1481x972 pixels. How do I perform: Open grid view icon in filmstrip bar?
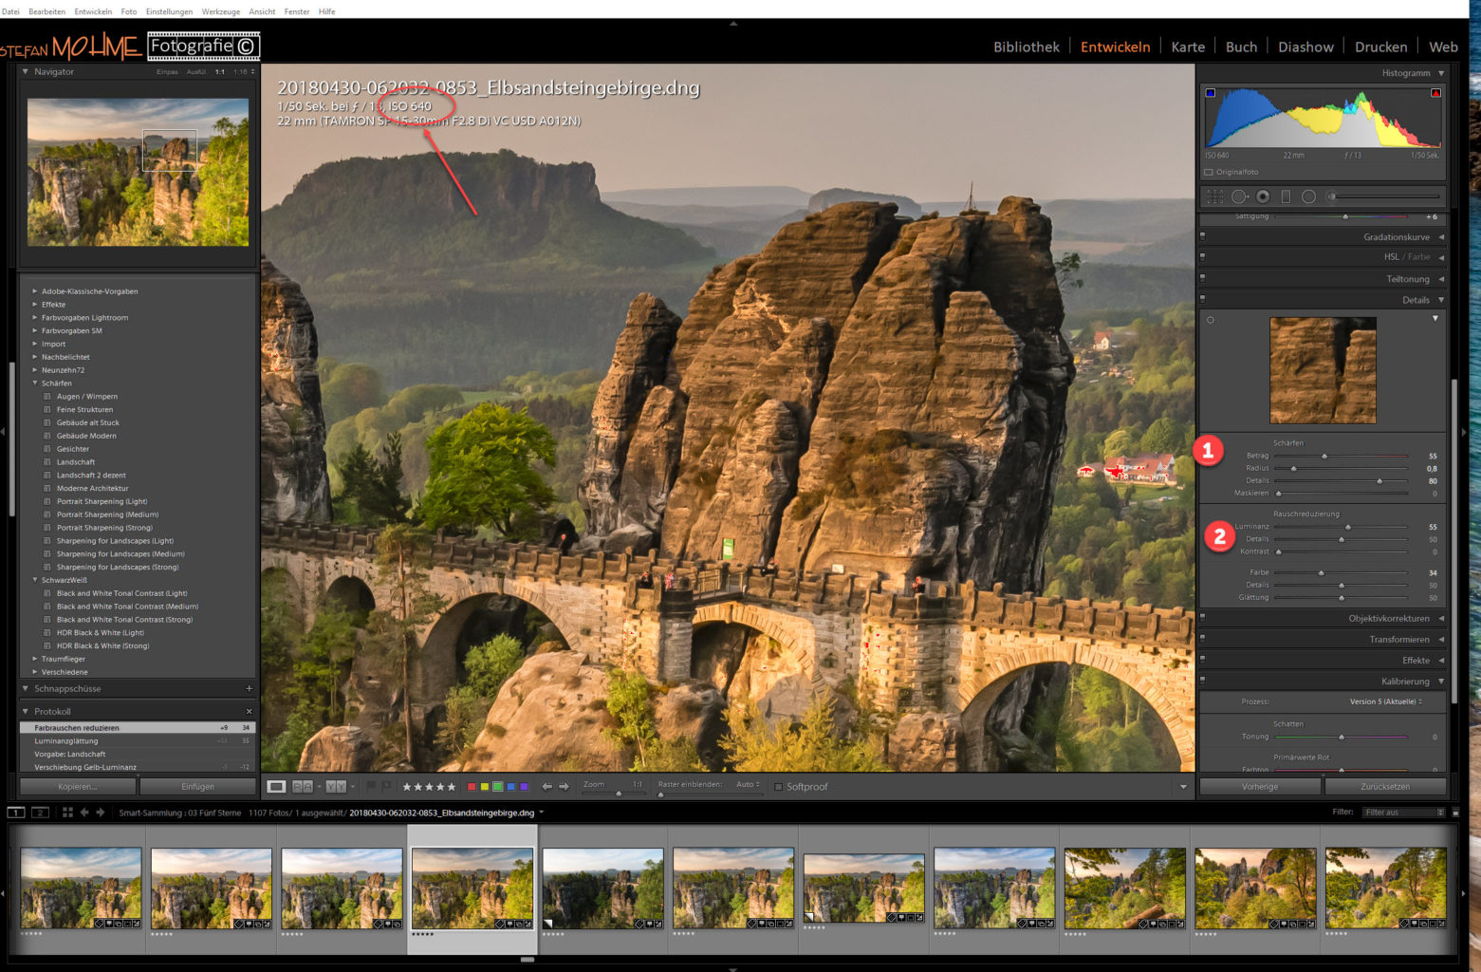[x=67, y=813]
